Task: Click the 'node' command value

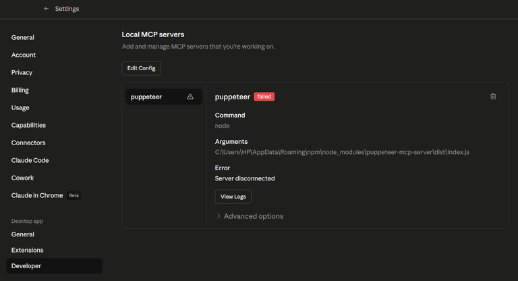Action: point(222,126)
